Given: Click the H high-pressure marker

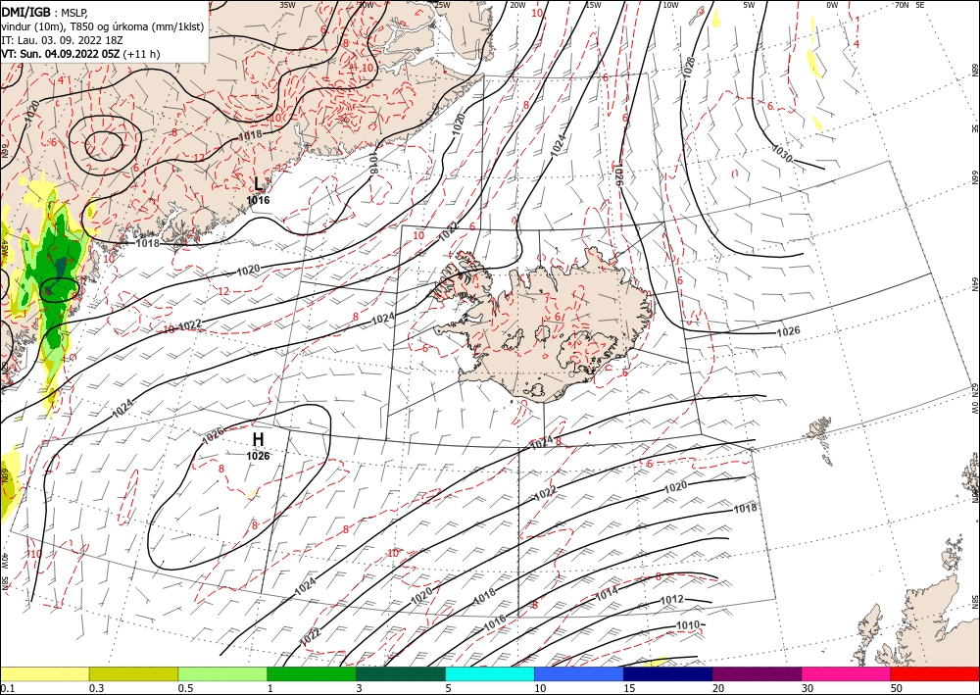Looking at the screenshot, I should point(258,439).
